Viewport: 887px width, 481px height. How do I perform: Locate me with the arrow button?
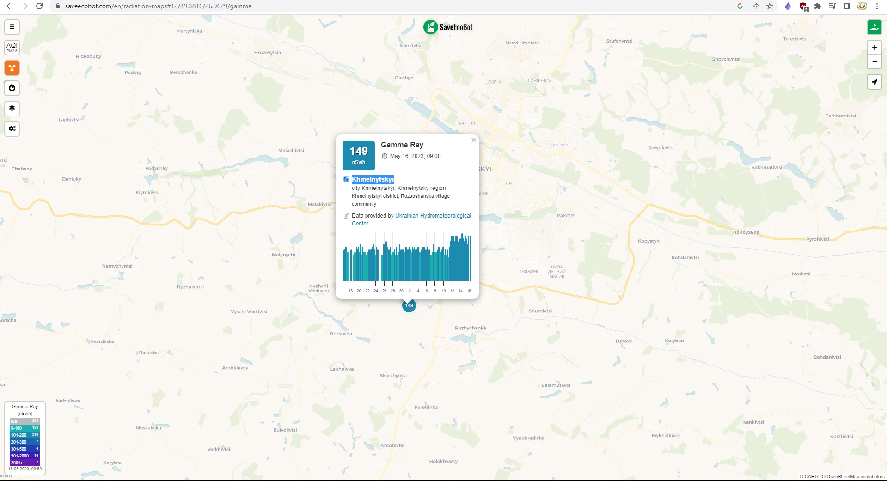[x=874, y=82]
